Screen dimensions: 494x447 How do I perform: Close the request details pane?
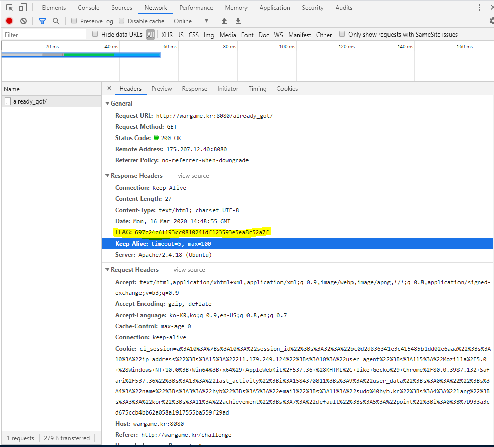pos(109,88)
